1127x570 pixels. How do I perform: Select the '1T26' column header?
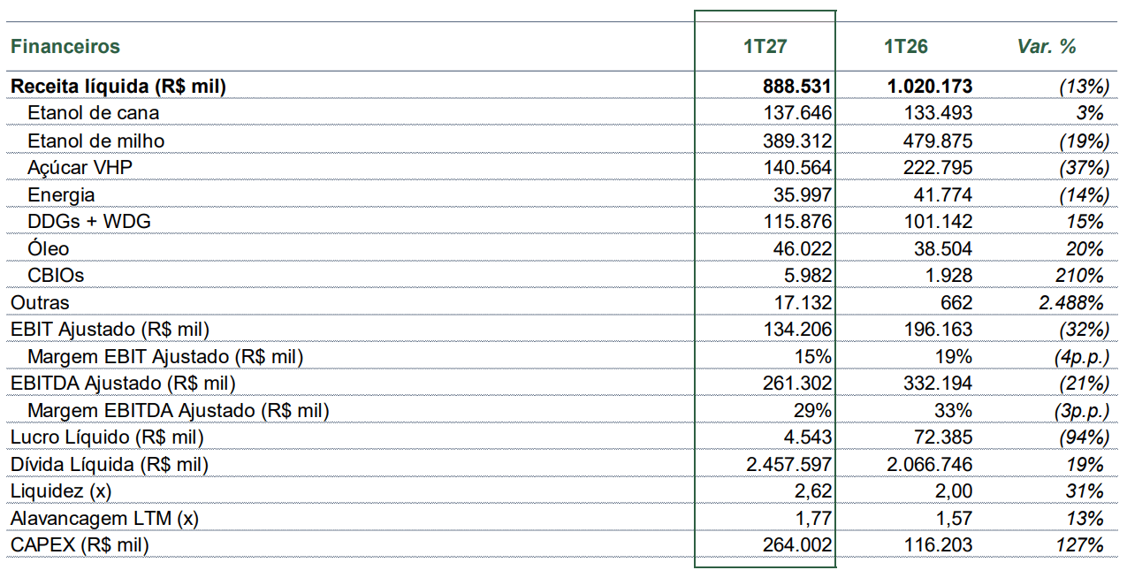pyautogui.click(x=906, y=47)
